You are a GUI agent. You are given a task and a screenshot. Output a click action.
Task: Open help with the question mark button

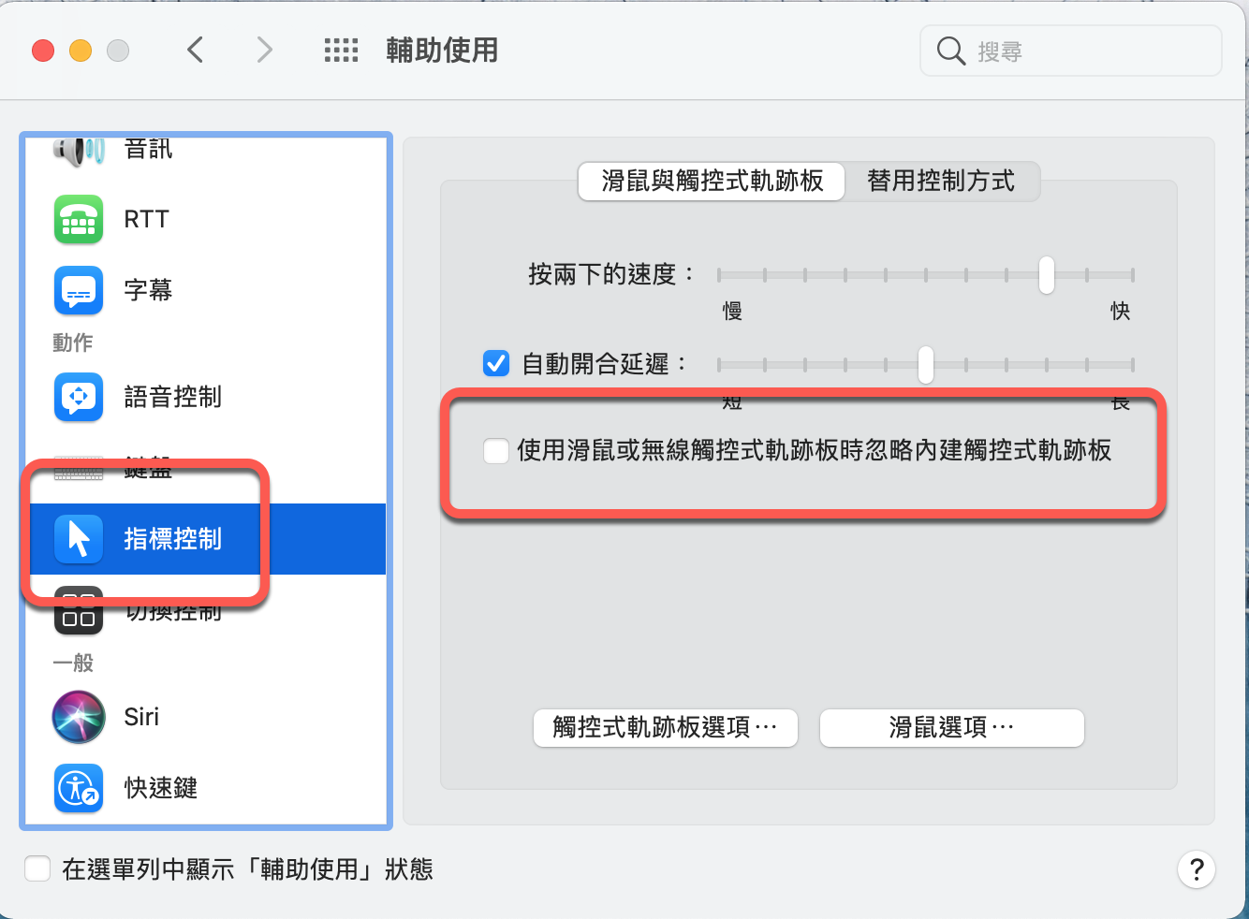[x=1196, y=869]
